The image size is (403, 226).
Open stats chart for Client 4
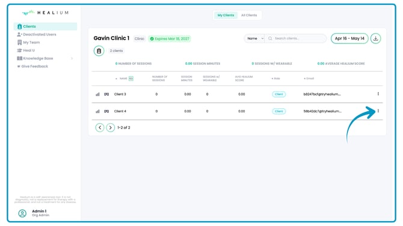pyautogui.click(x=97, y=111)
